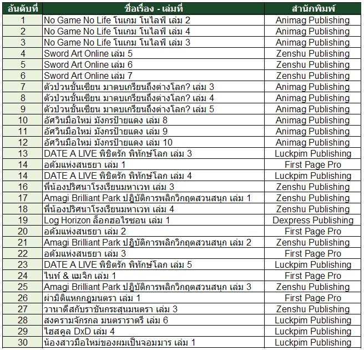364x350 pixels.
Task: Select the Sword Art Online เล่ม 7 cell
Action: click(154, 76)
